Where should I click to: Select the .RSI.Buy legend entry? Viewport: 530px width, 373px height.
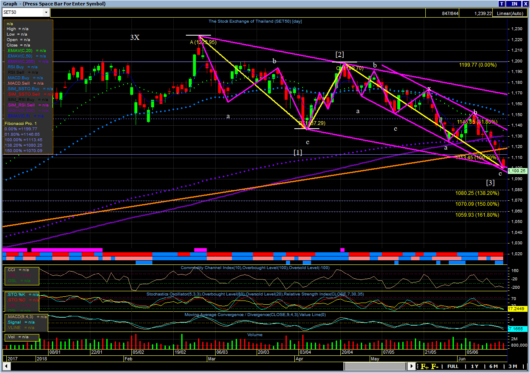coord(22,67)
